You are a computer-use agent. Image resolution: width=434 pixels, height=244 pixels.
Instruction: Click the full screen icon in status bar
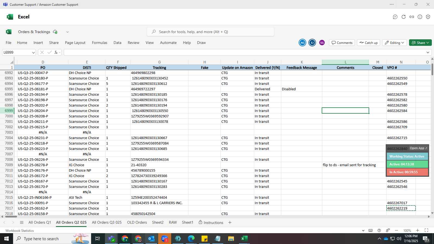tap(426, 230)
